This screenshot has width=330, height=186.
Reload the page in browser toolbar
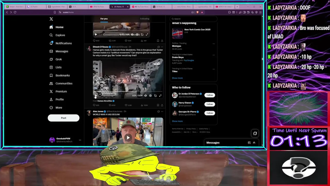15,12
